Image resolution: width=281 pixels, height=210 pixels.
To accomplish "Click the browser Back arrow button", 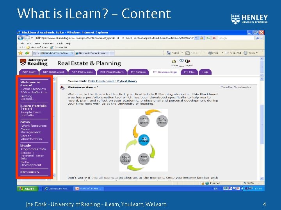I will (x=21, y=38).
